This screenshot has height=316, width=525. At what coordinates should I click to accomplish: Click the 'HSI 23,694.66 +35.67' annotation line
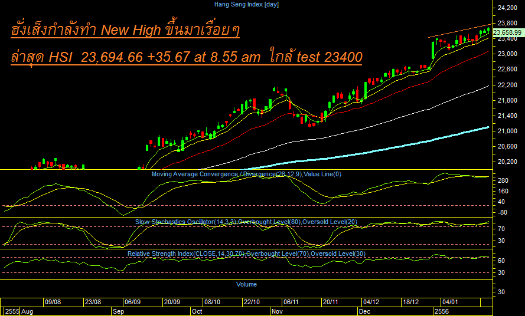tap(186, 57)
